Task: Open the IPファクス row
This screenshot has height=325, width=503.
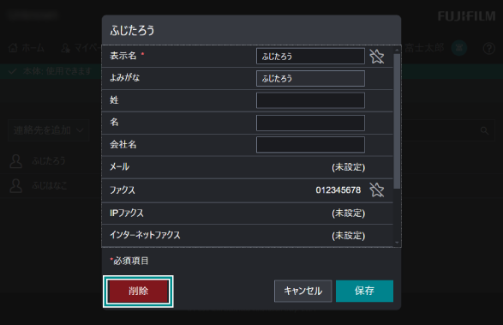Action: (x=248, y=214)
